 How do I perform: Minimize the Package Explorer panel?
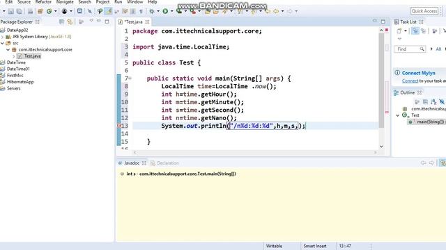99,21
